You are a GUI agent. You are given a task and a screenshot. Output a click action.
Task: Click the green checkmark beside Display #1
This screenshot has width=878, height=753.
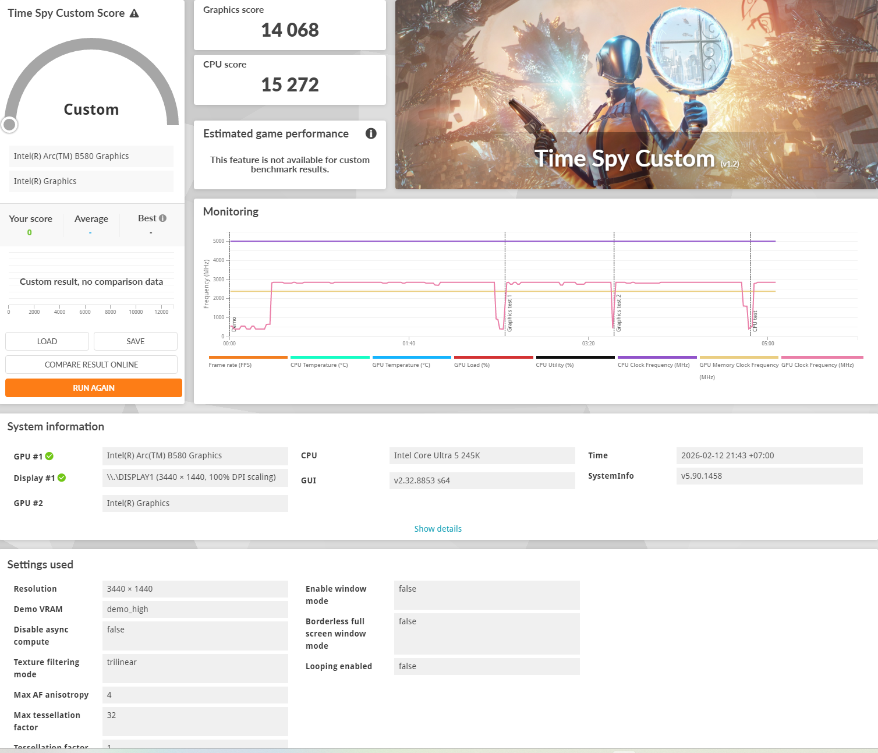click(62, 478)
